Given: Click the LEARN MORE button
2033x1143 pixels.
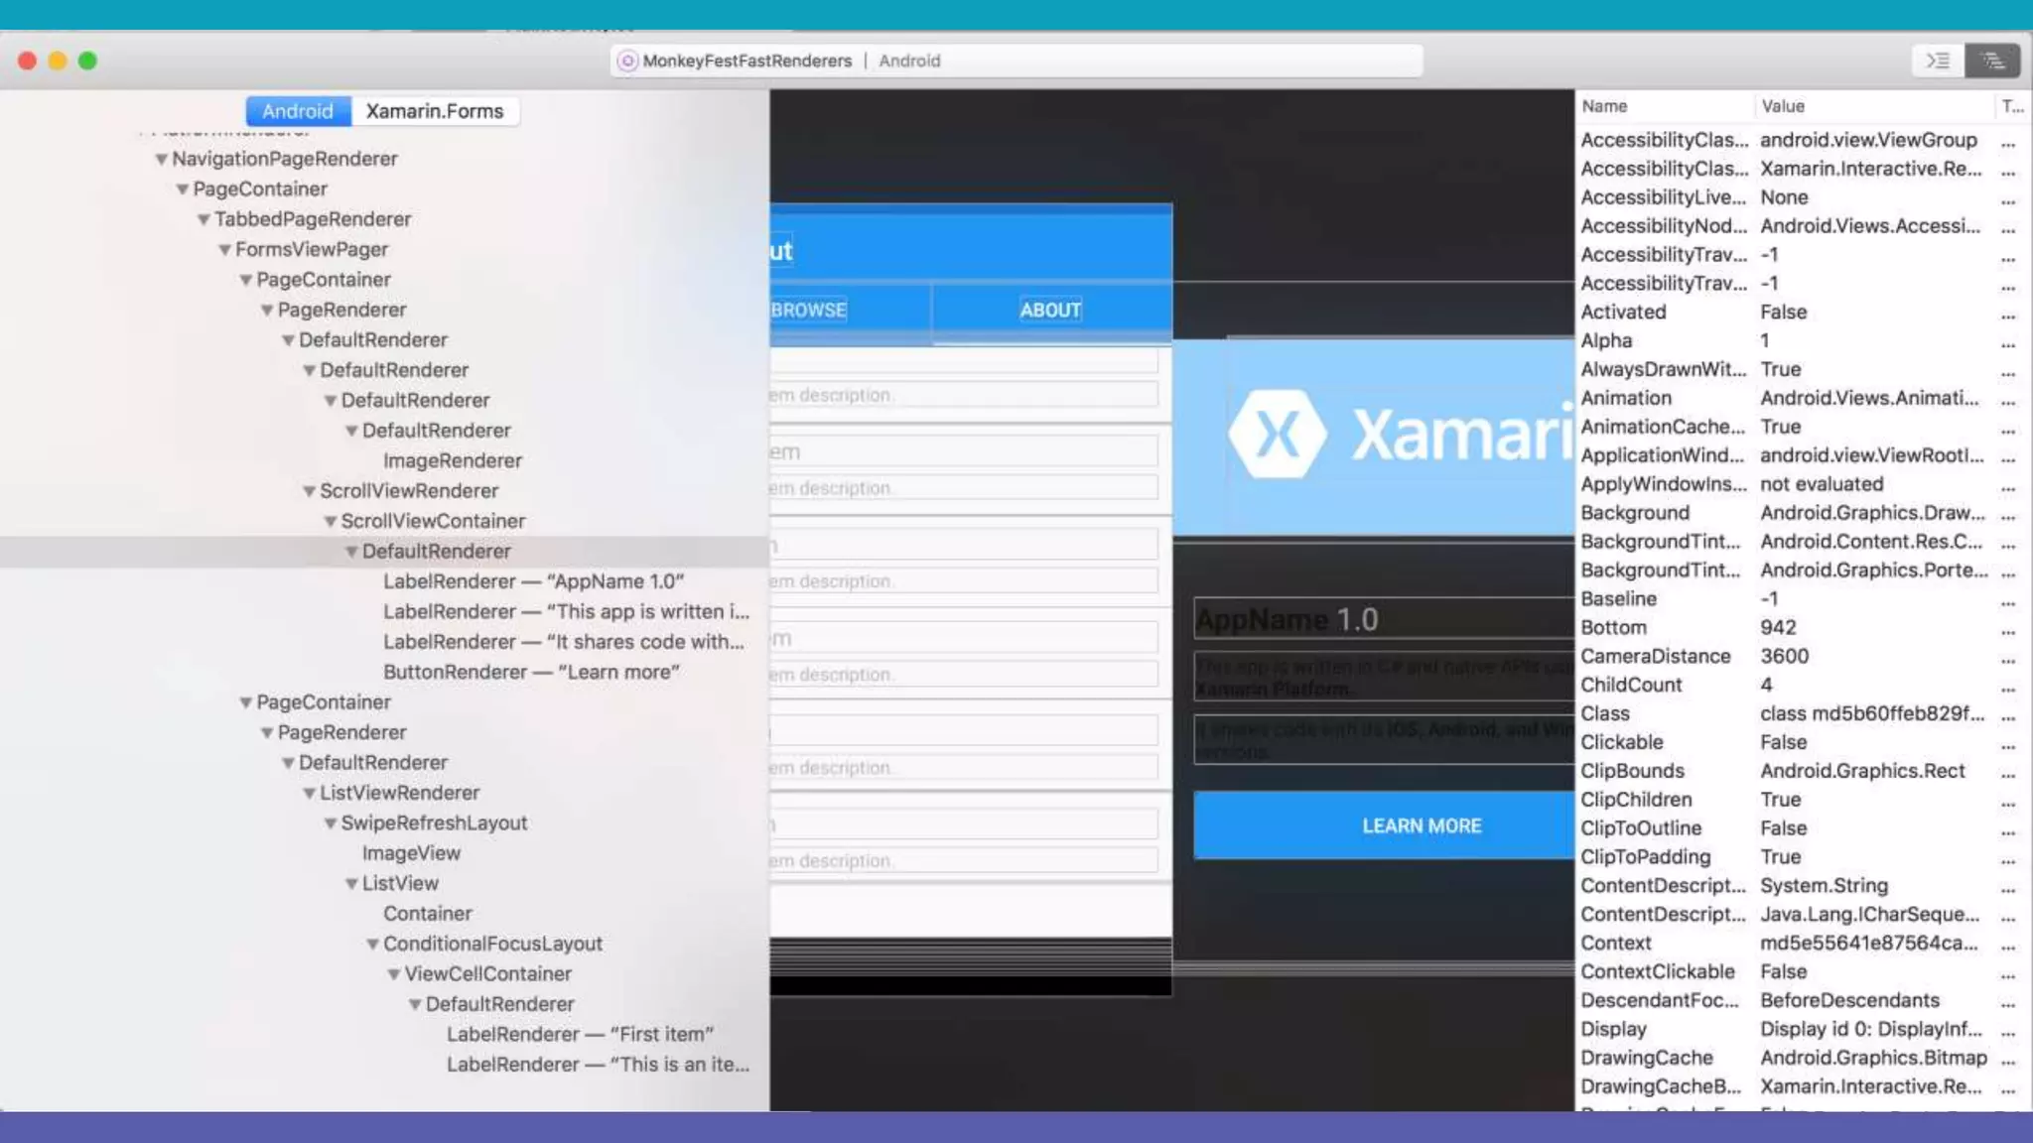Looking at the screenshot, I should (x=1421, y=825).
